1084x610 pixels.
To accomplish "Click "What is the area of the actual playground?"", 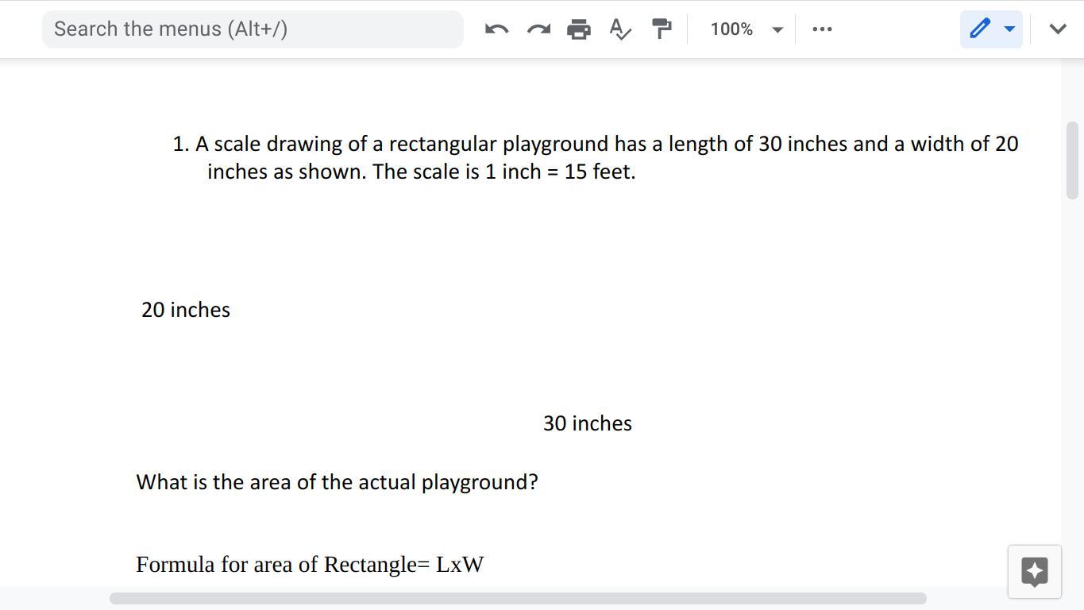I will (338, 482).
